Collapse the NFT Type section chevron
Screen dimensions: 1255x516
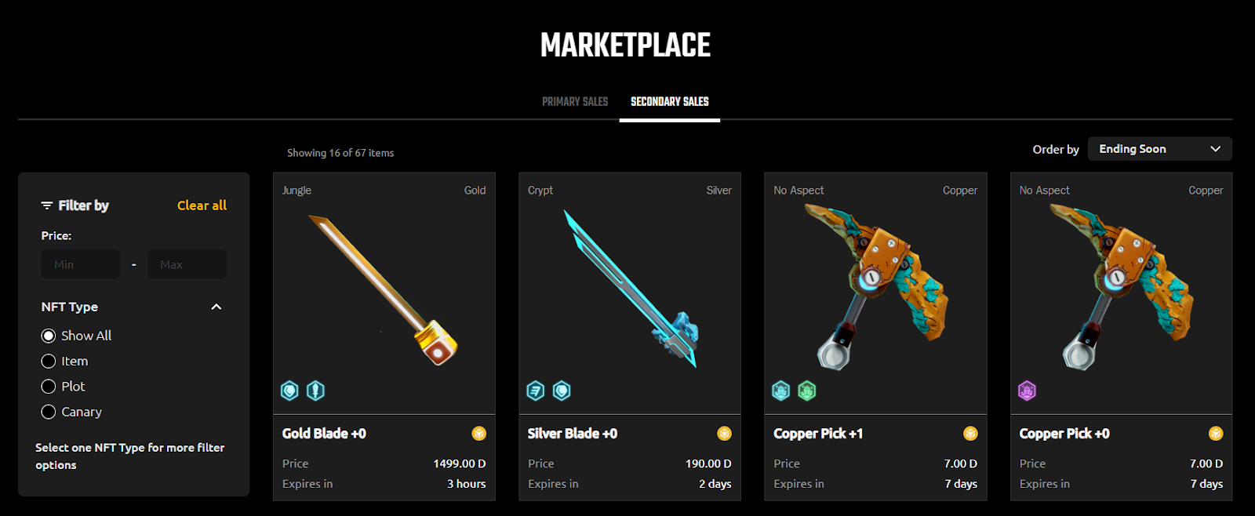click(216, 307)
